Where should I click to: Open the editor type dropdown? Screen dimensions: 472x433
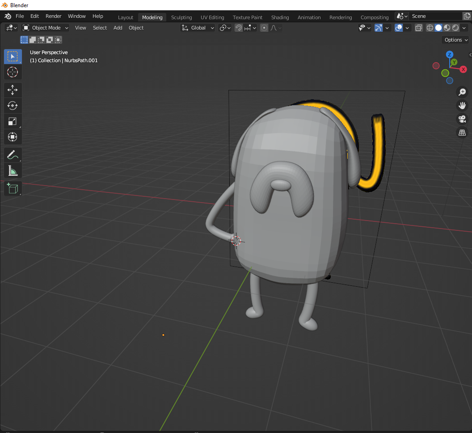click(11, 28)
